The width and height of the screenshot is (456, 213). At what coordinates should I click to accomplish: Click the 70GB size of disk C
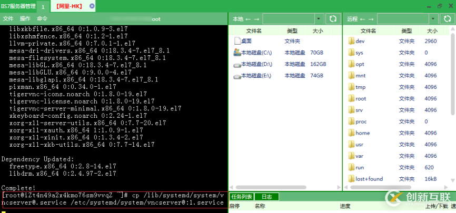(x=316, y=53)
